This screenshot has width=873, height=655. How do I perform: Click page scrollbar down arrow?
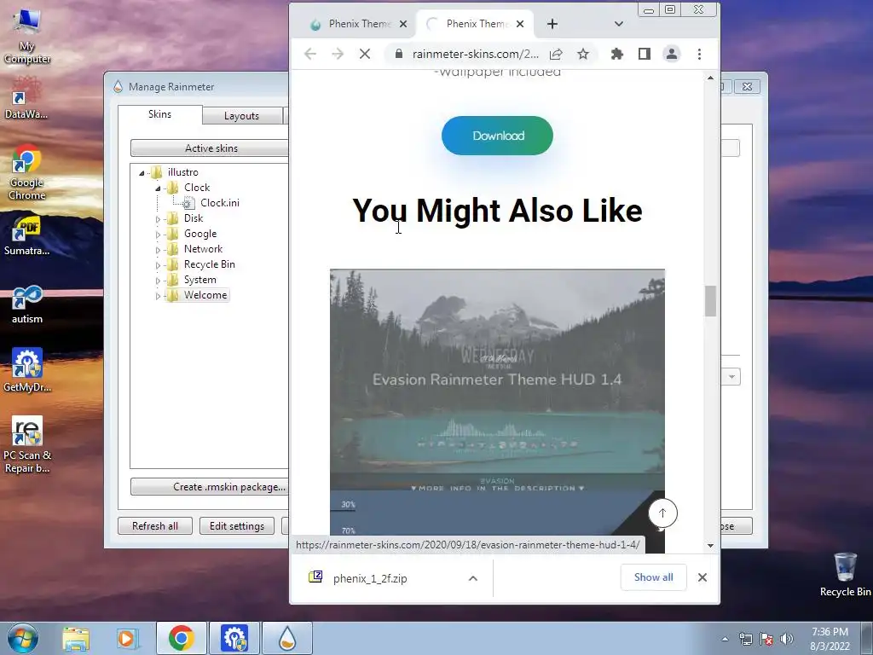pos(710,545)
